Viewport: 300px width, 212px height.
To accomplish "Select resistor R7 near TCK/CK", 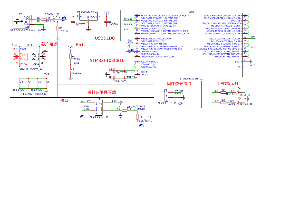I will coord(124,108).
